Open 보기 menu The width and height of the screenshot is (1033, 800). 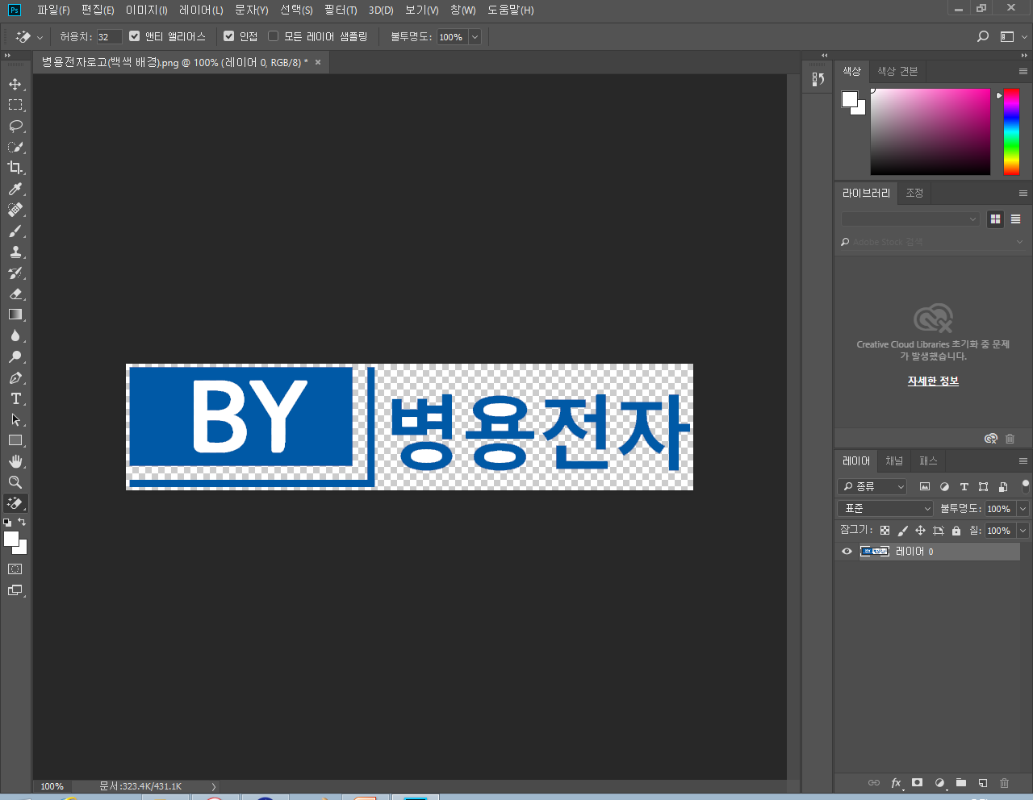click(421, 10)
